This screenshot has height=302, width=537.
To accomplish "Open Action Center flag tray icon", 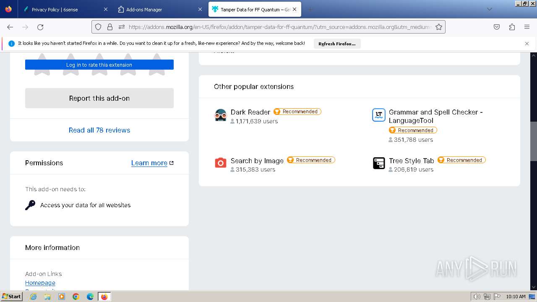I will pyautogui.click(x=497, y=297).
